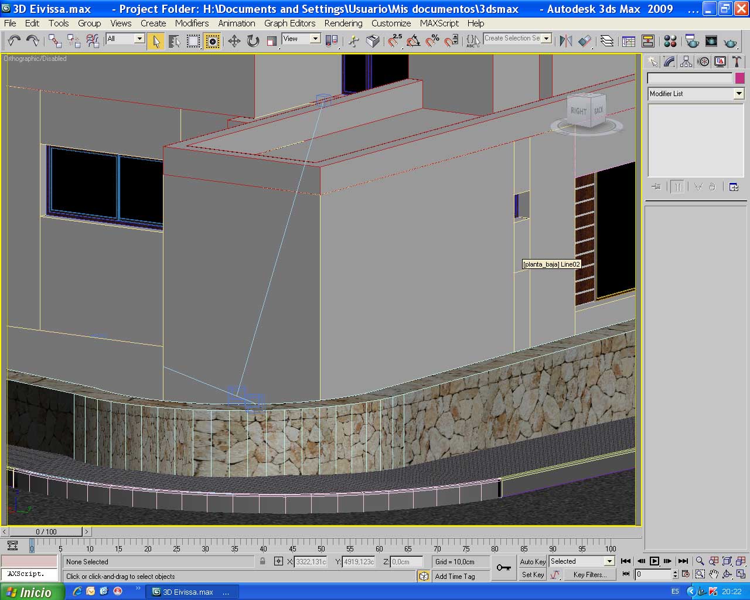The width and height of the screenshot is (750, 600).
Task: Click the 3D Eivissa.max taskbar button
Action: point(192,592)
